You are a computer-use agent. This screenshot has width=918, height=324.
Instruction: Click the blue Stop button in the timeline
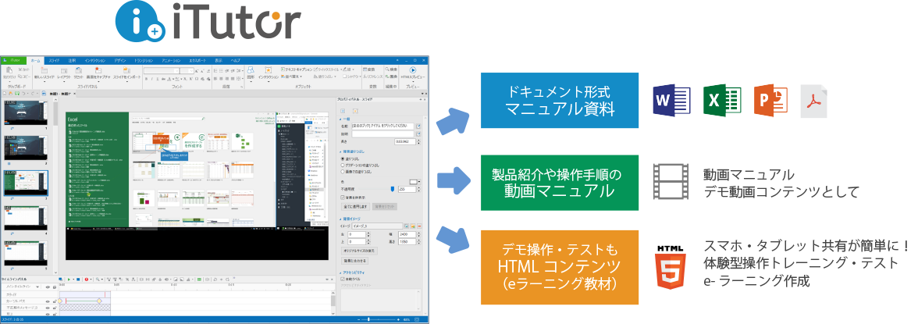78,279
